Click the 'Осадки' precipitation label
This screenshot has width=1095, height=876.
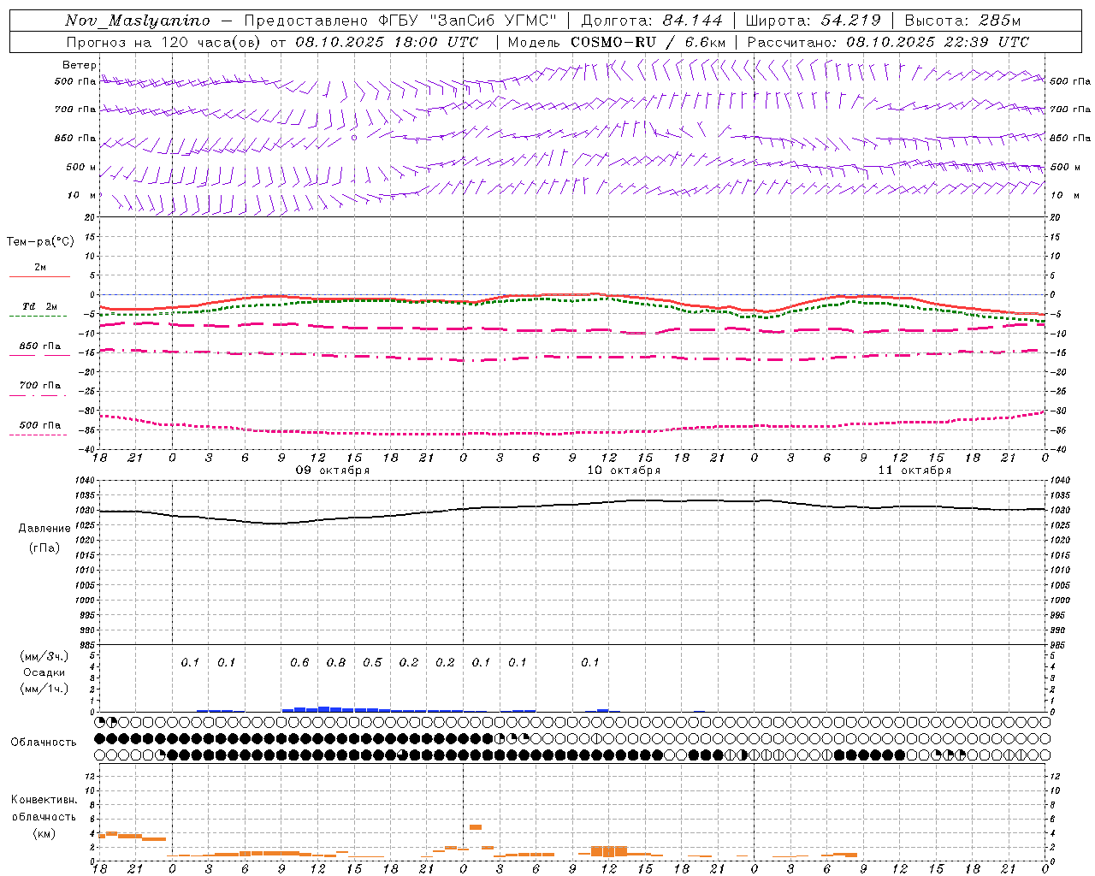tap(44, 672)
